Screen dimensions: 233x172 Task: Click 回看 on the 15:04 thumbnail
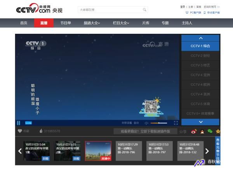click(x=45, y=158)
